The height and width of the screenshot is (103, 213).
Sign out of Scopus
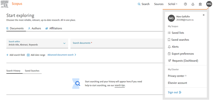click(175, 92)
